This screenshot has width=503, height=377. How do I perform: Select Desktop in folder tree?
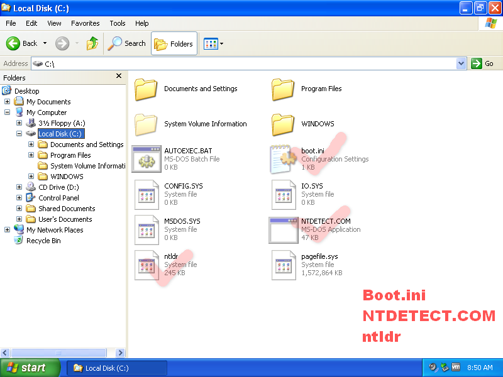(26, 91)
